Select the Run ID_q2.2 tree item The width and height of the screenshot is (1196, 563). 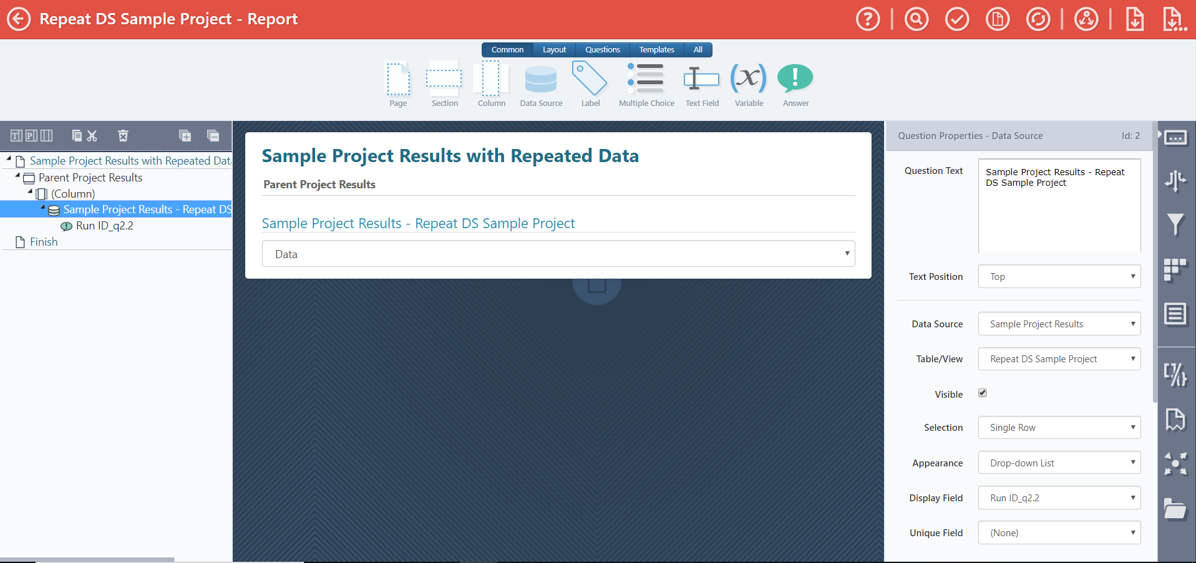(x=104, y=226)
